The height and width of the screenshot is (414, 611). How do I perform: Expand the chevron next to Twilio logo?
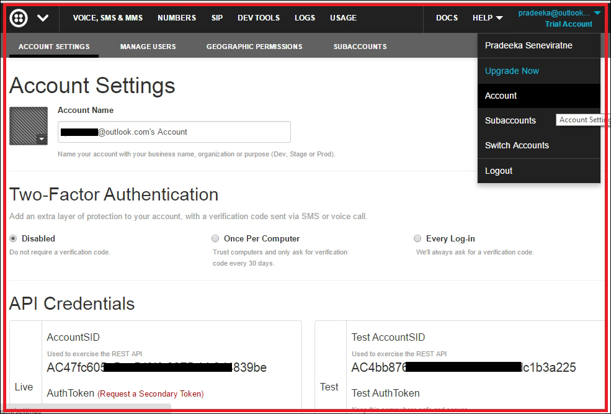pyautogui.click(x=43, y=18)
